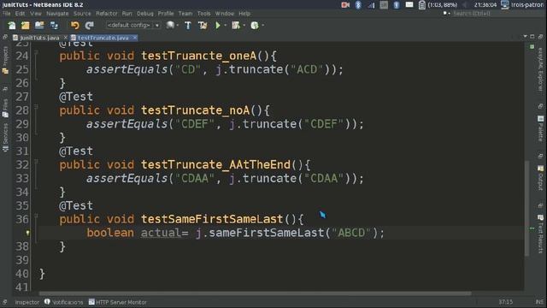The image size is (547, 308).
Task: Collapse the testTruncate_noA method fold
Action: point(36,107)
